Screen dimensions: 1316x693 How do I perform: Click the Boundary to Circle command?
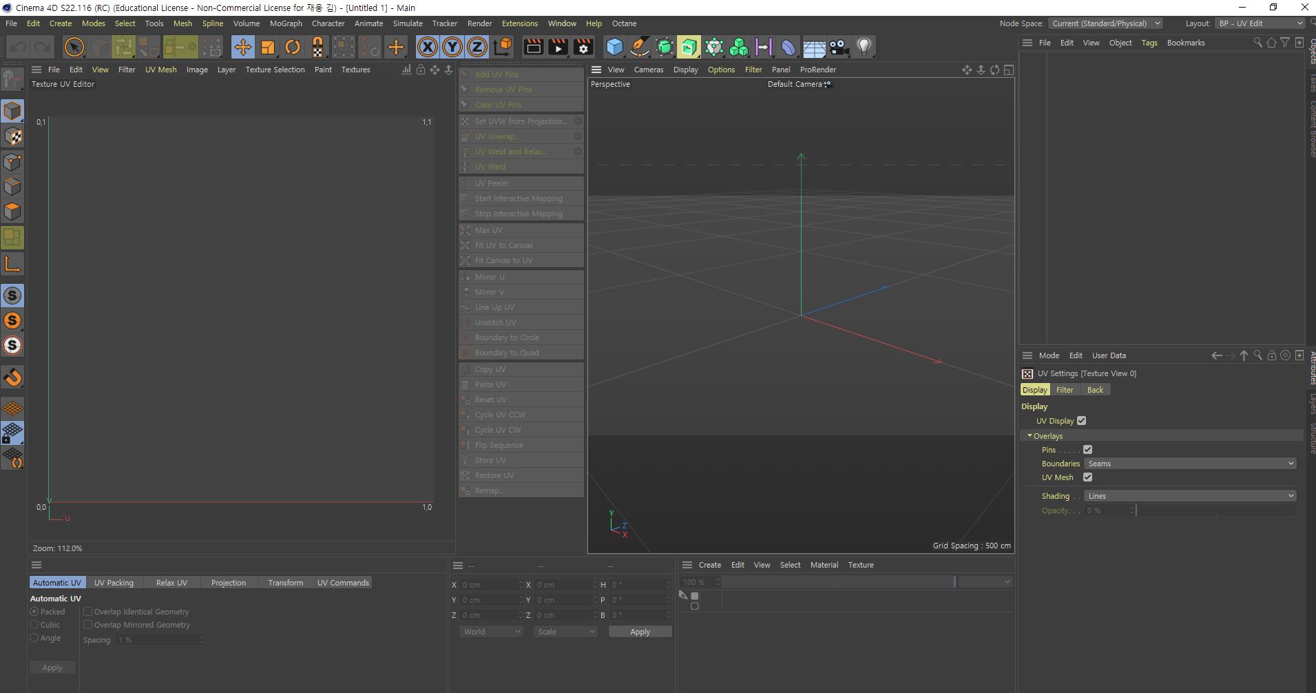tap(521, 338)
